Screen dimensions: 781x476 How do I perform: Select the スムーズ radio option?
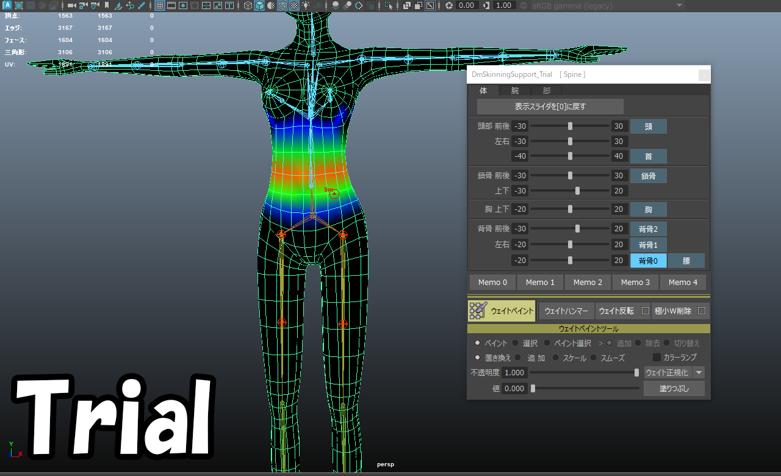pos(594,358)
